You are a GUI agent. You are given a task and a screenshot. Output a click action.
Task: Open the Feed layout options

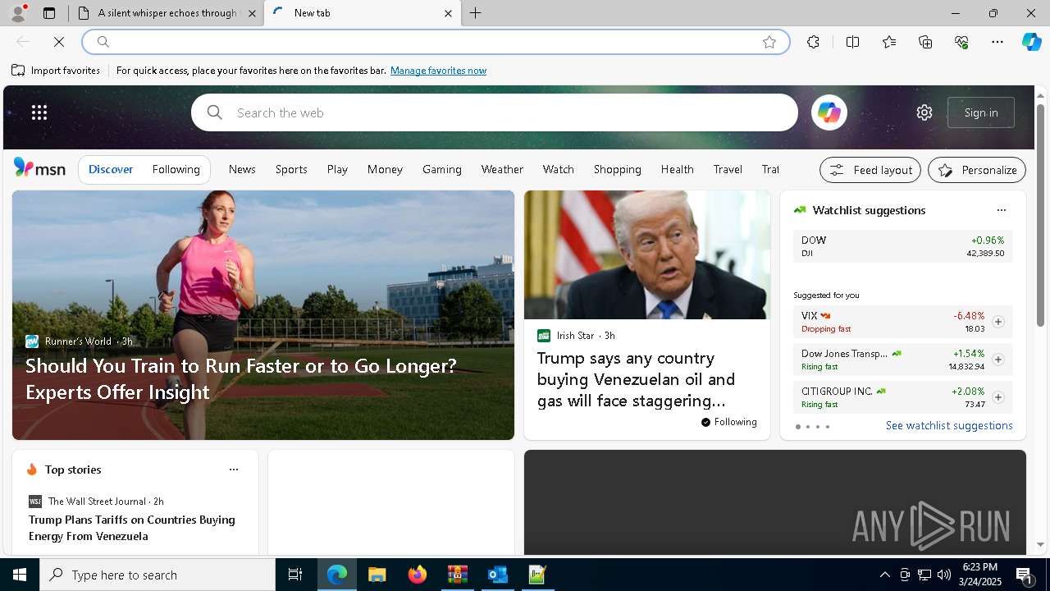870,170
